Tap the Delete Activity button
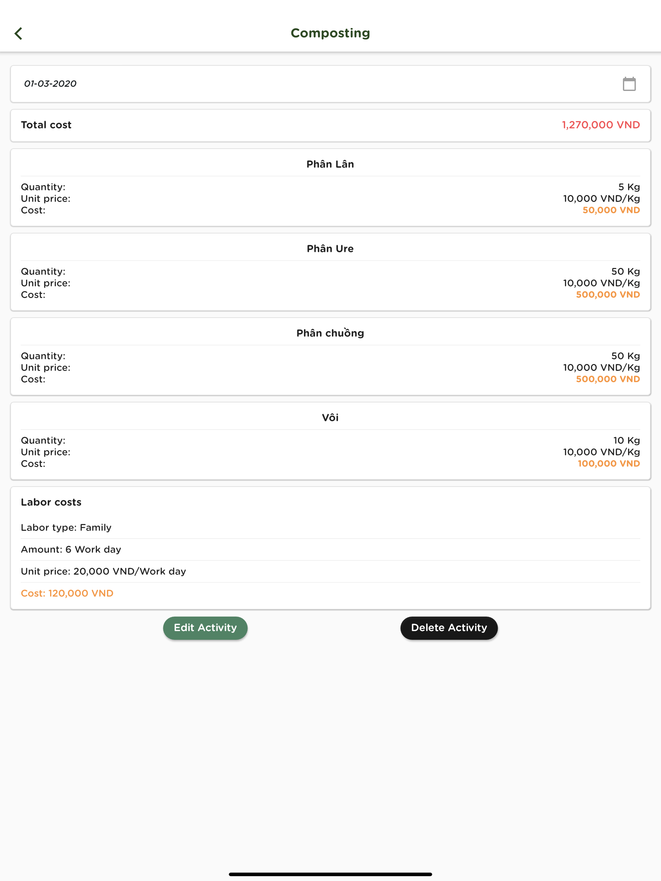This screenshot has width=661, height=881. pyautogui.click(x=449, y=628)
